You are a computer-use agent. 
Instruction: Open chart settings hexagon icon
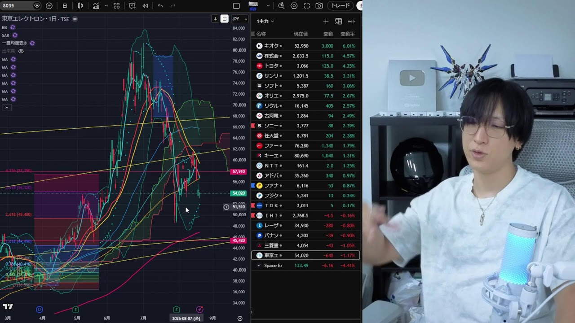tap(294, 6)
